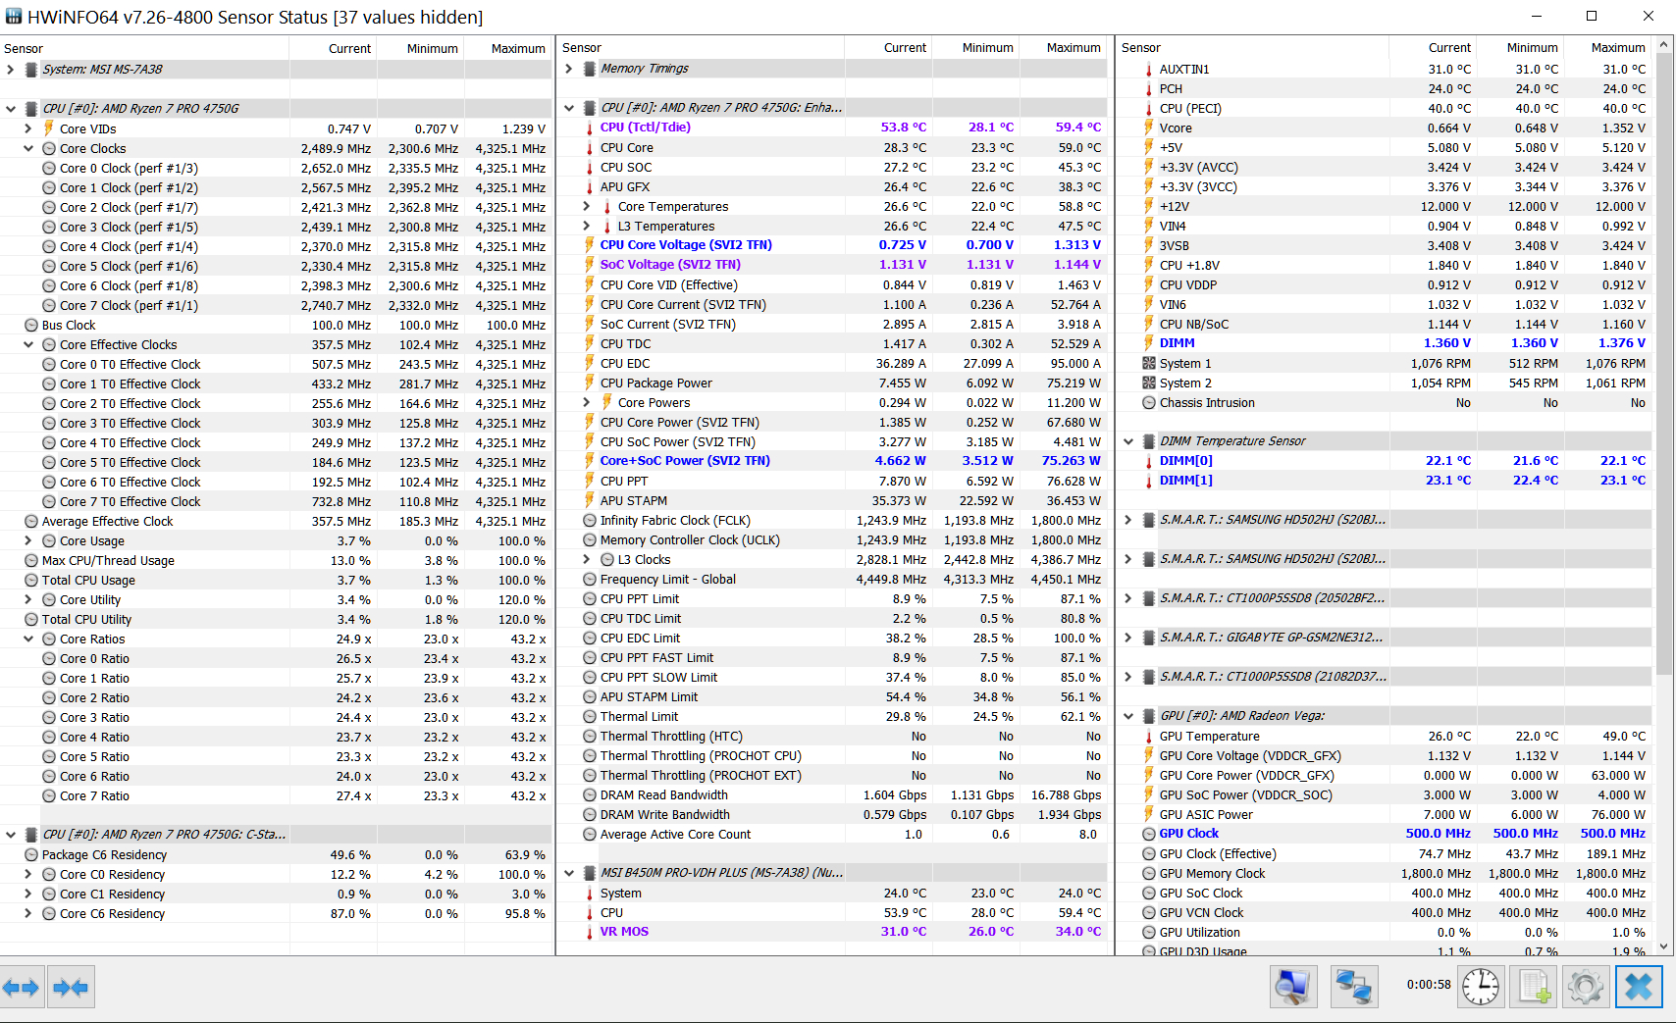Collapse the MSI B450M PRO-VDH PLUS group
This screenshot has height=1023, width=1676.
[569, 873]
